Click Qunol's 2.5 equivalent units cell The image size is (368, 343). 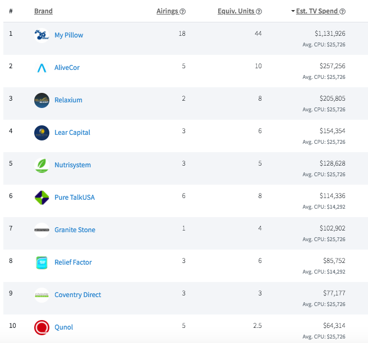[257, 326]
